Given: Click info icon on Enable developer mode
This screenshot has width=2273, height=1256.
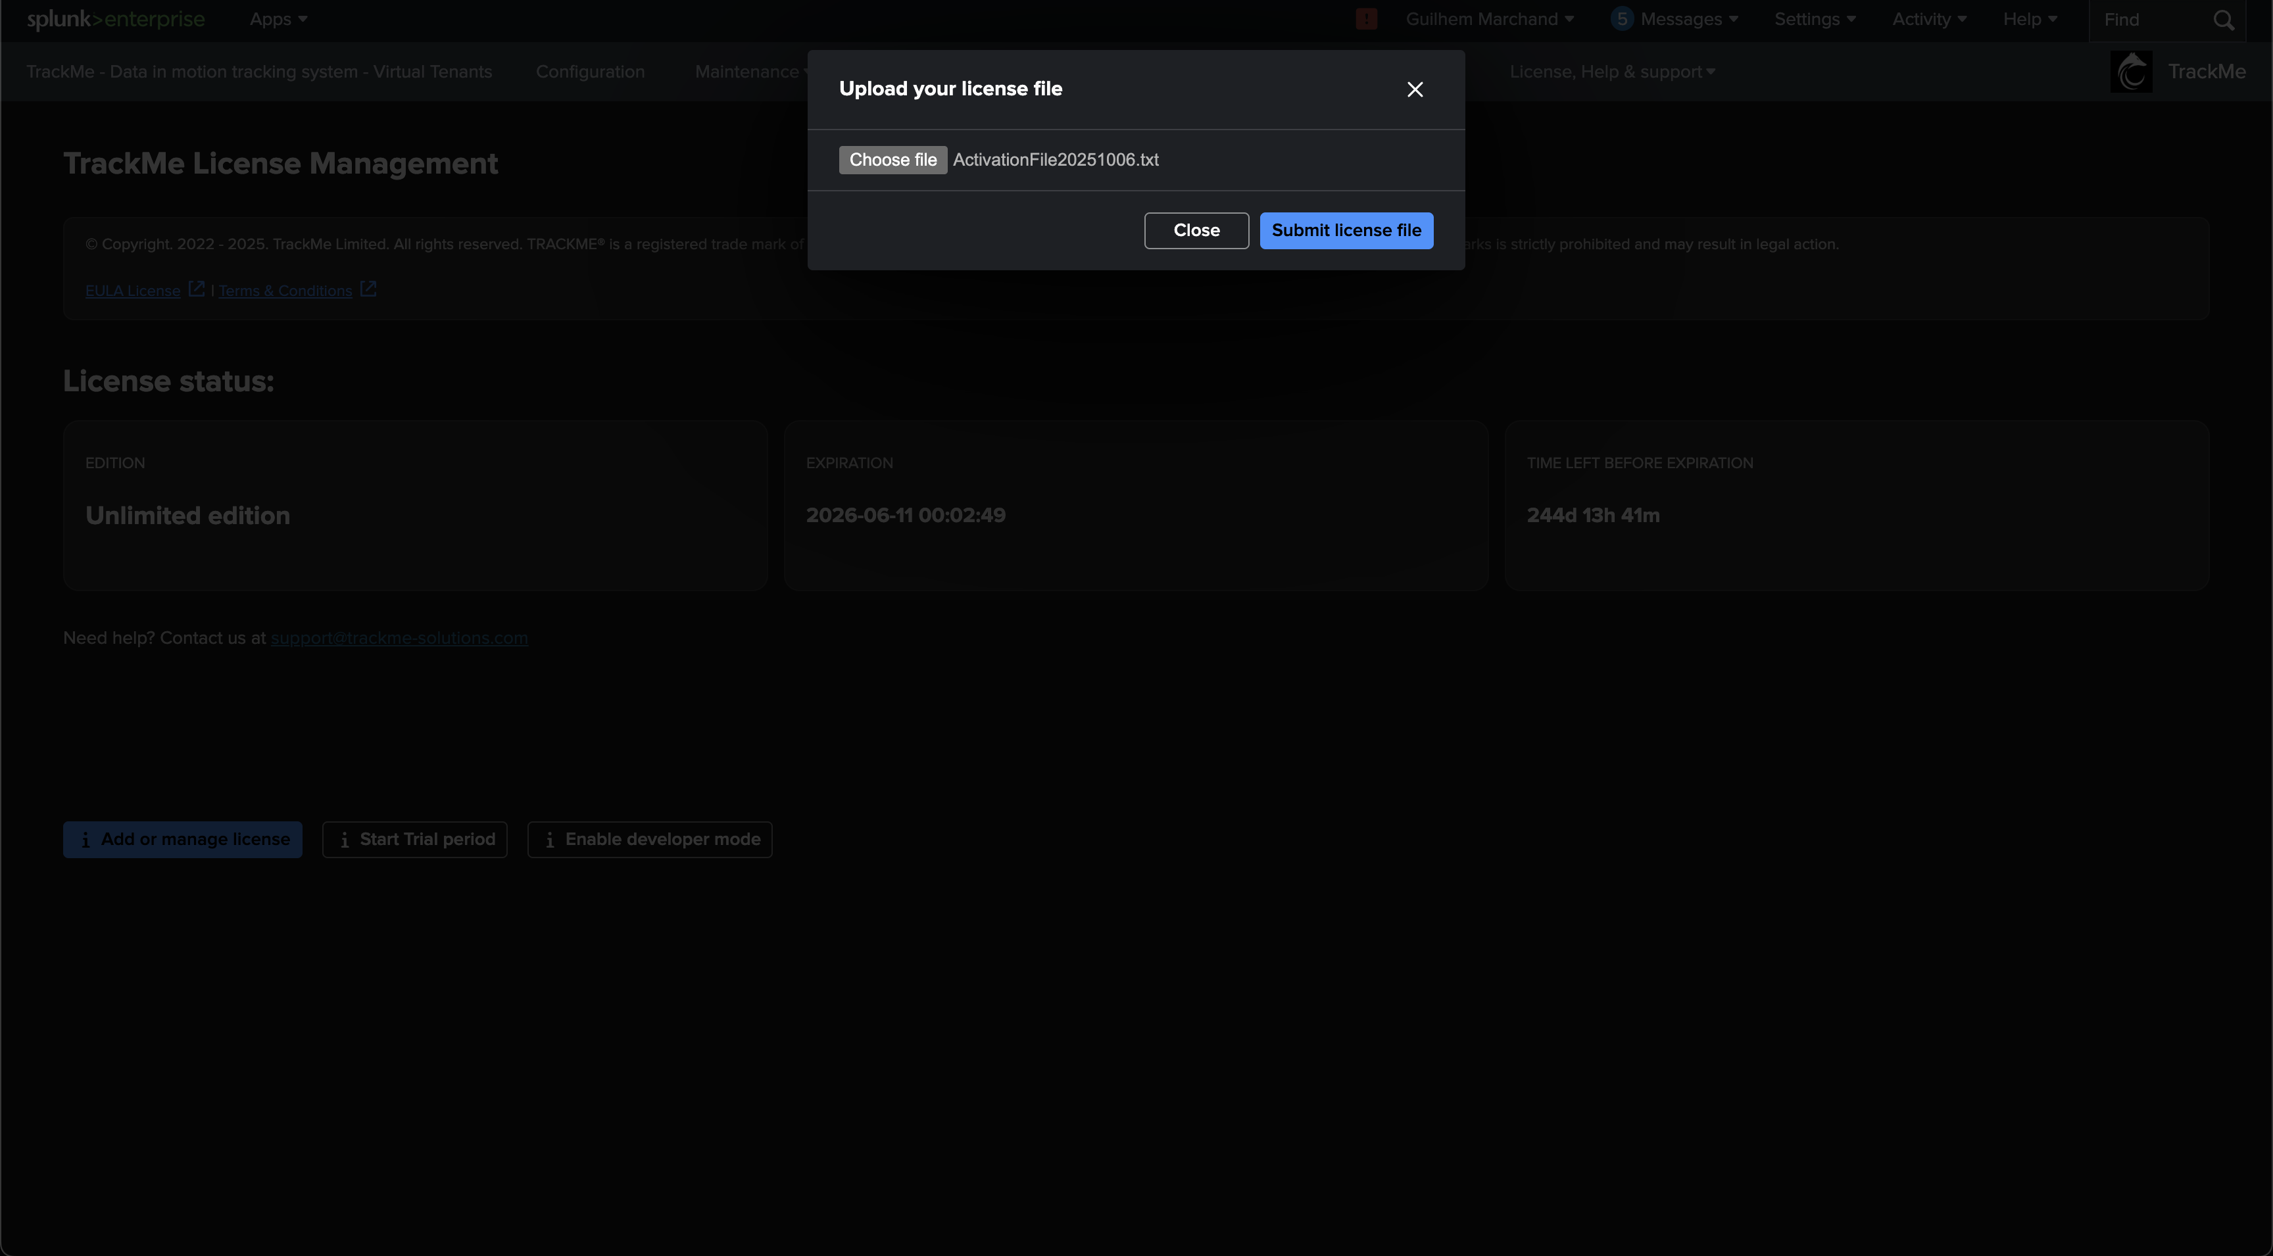Looking at the screenshot, I should tap(550, 840).
